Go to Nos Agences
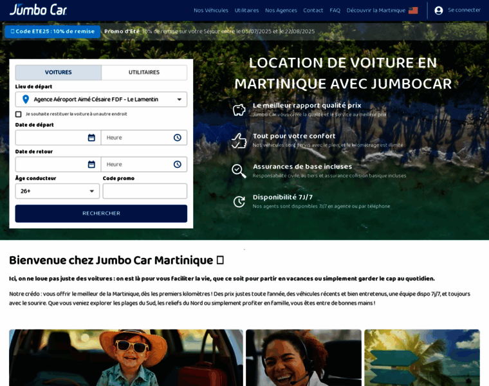The width and height of the screenshot is (489, 386). pos(281,10)
